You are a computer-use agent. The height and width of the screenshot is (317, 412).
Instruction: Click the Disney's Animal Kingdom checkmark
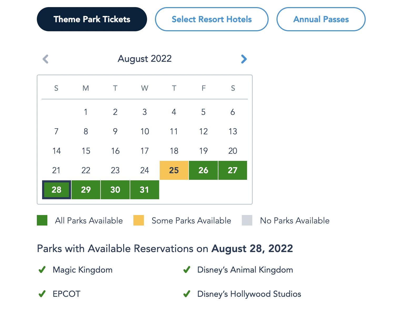tap(187, 270)
